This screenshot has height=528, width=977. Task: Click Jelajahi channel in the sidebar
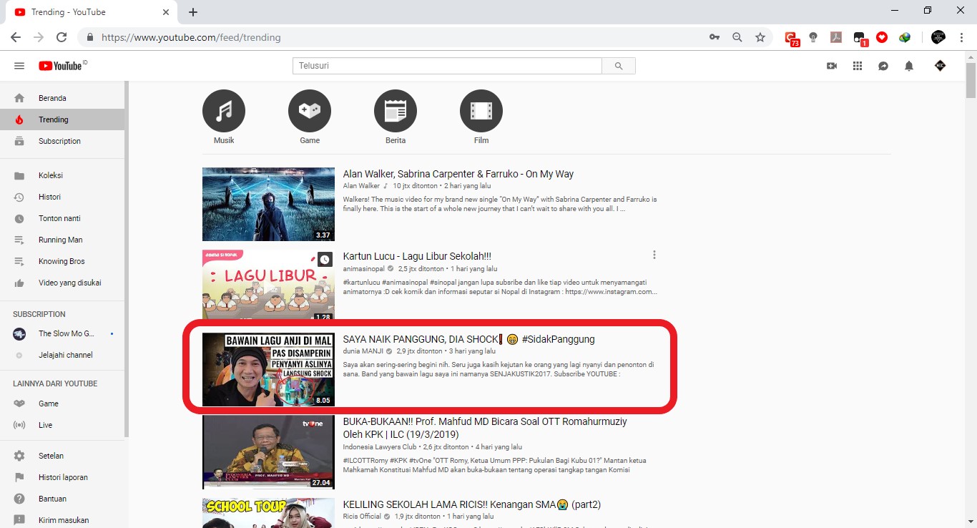(x=62, y=355)
